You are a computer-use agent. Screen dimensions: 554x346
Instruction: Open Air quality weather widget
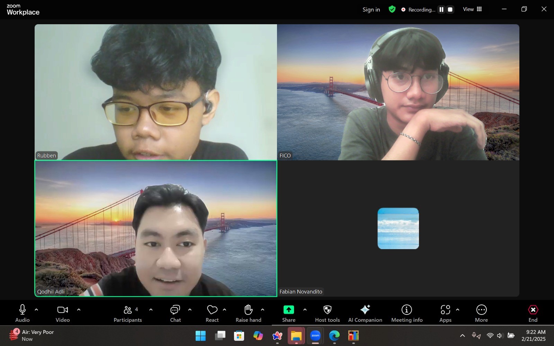click(32, 335)
